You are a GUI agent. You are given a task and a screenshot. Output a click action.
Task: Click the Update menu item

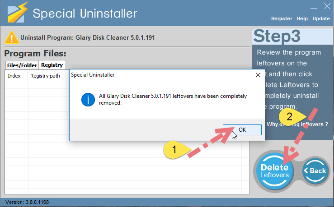[x=321, y=18]
